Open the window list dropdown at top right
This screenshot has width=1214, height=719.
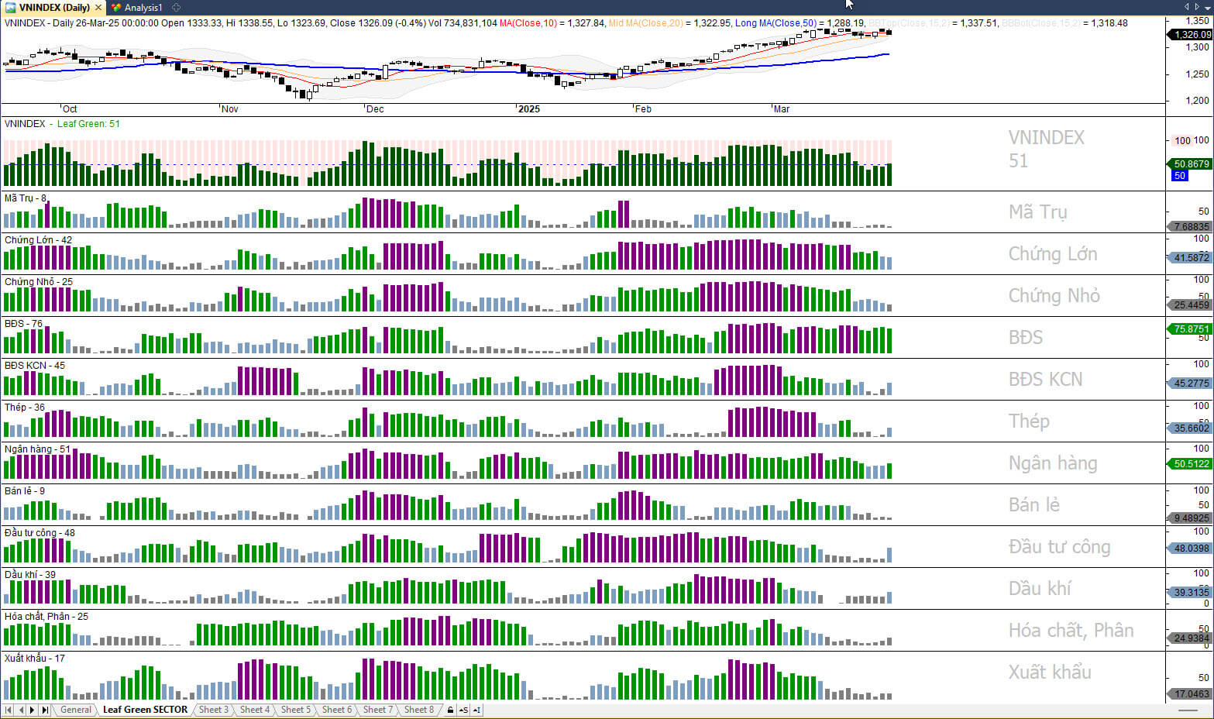(x=1207, y=6)
